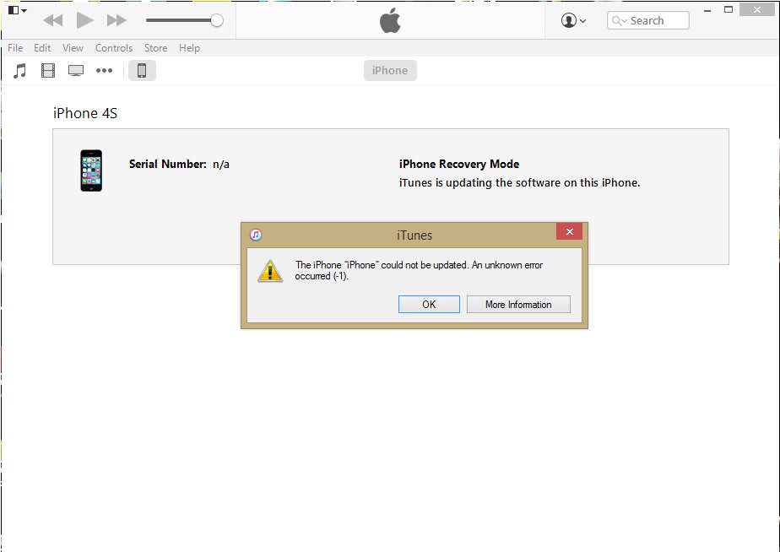780x552 pixels.
Task: Click the unknown error message text
Action: [x=419, y=271]
